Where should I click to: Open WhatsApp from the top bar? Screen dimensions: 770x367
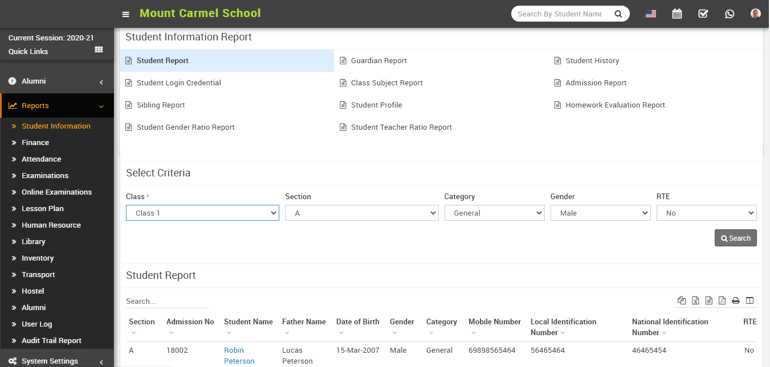730,13
